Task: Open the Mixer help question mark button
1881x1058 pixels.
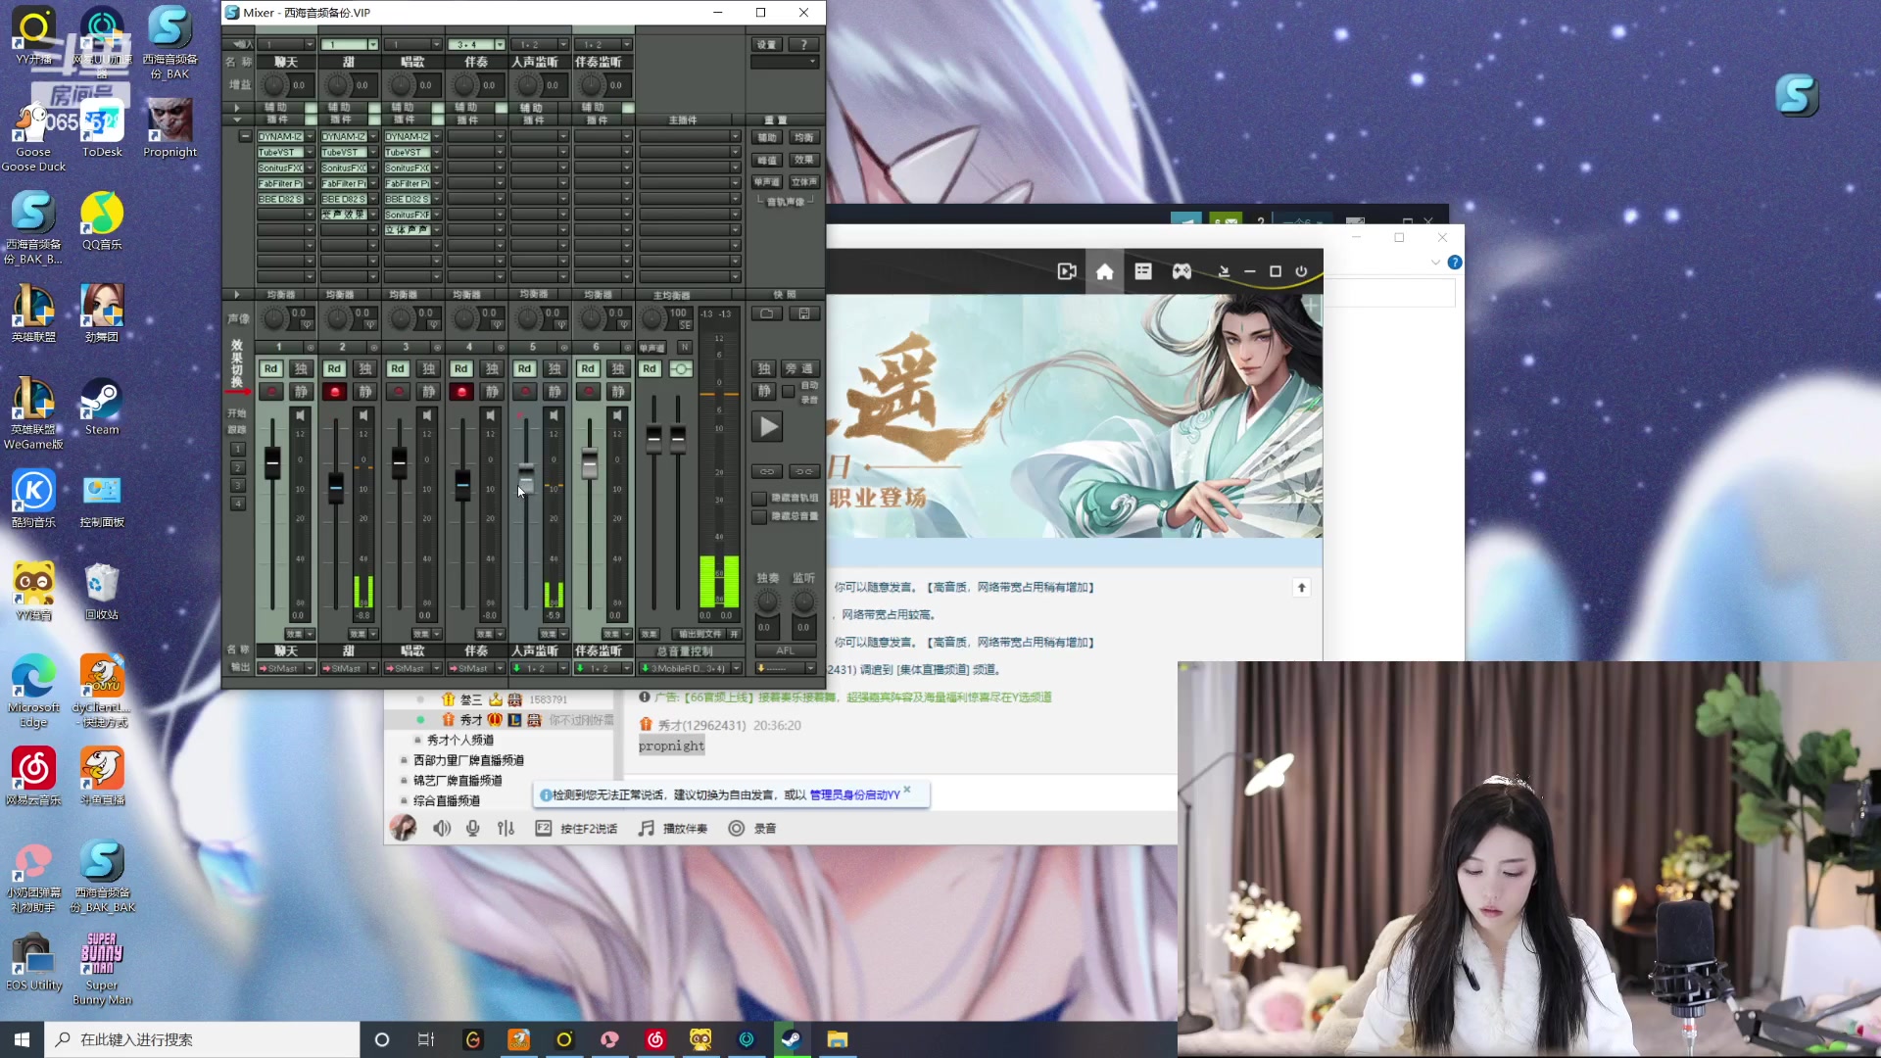Action: click(803, 44)
